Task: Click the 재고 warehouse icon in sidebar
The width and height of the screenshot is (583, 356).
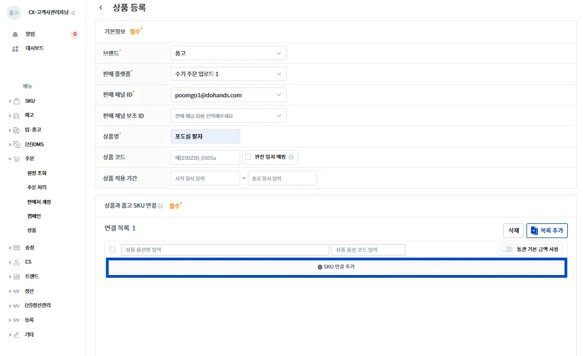Action: (16, 115)
